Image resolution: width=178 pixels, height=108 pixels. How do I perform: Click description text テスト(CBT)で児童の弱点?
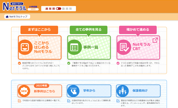coord(140,64)
